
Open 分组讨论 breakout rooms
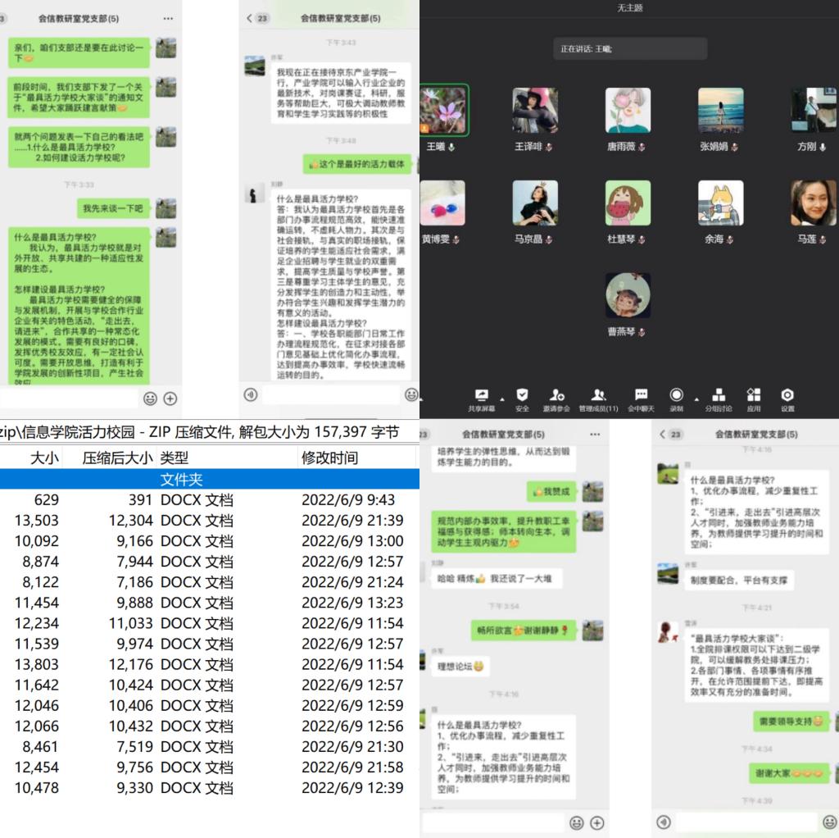(x=719, y=395)
